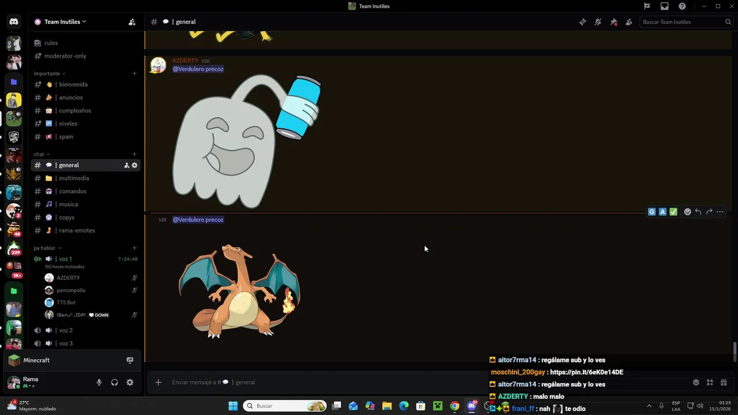Open apps icon in message bar

coord(710,382)
